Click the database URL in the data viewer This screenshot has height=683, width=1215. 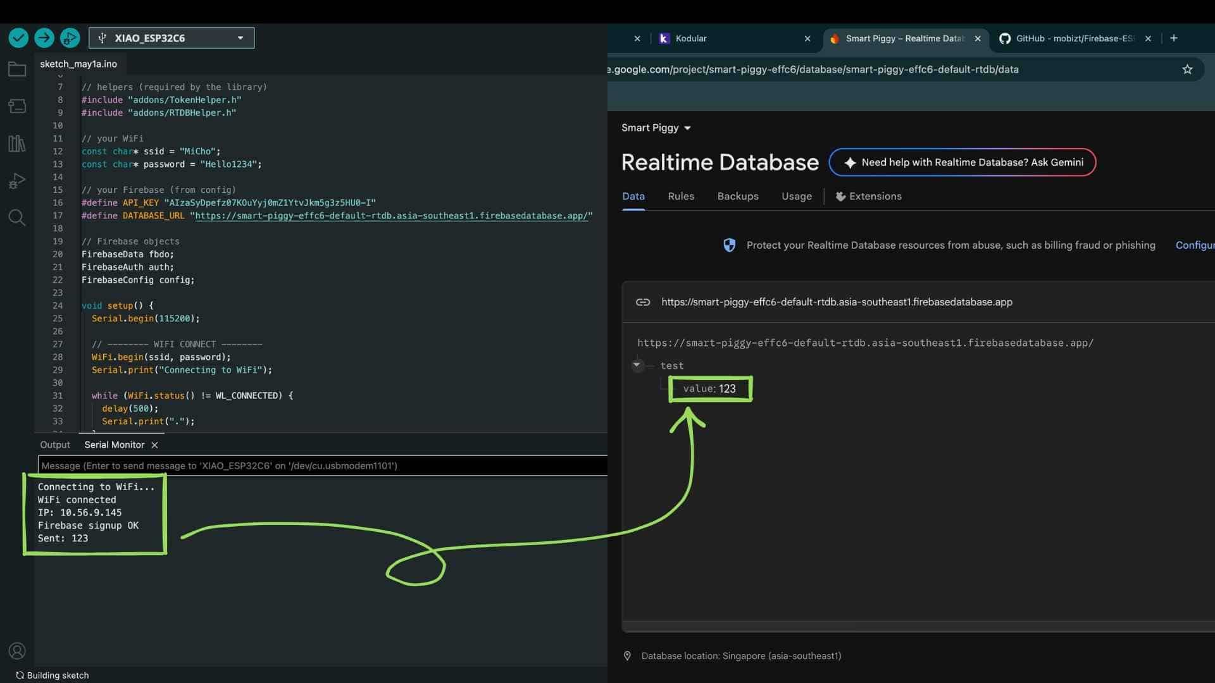pos(865,343)
